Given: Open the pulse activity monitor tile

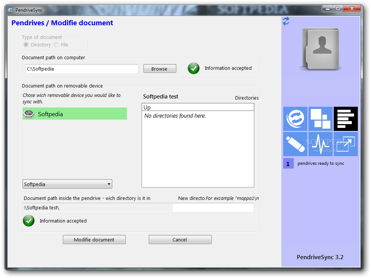Looking at the screenshot, I should (x=321, y=144).
